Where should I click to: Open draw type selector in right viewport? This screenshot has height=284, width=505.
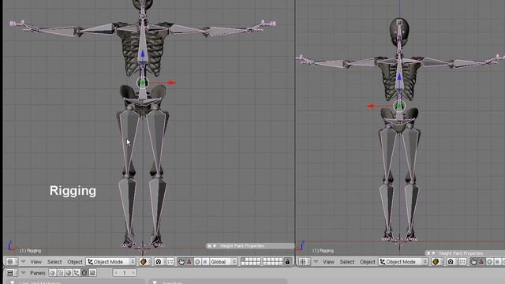(x=437, y=262)
